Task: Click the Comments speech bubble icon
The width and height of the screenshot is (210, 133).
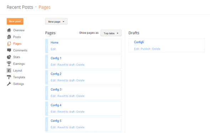Action: pyautogui.click(x=9, y=50)
